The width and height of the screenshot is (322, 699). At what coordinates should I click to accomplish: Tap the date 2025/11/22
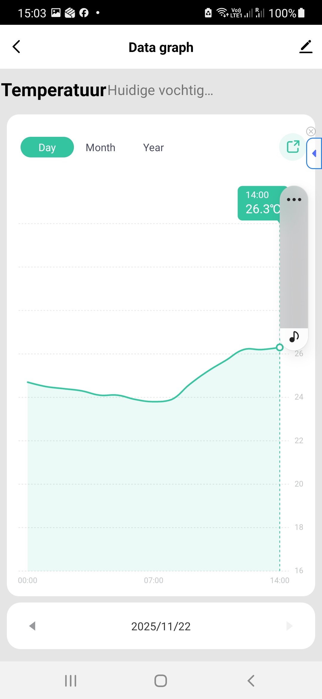[161, 626]
